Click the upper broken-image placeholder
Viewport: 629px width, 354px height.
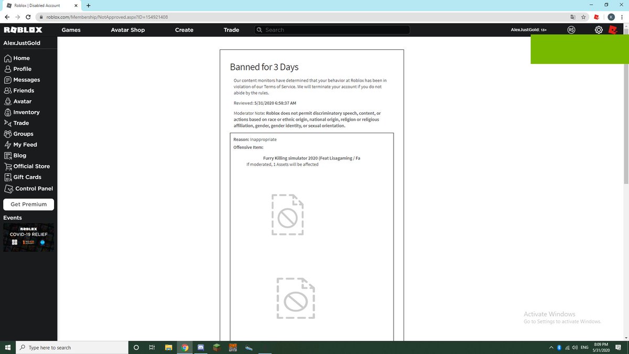coord(288,214)
